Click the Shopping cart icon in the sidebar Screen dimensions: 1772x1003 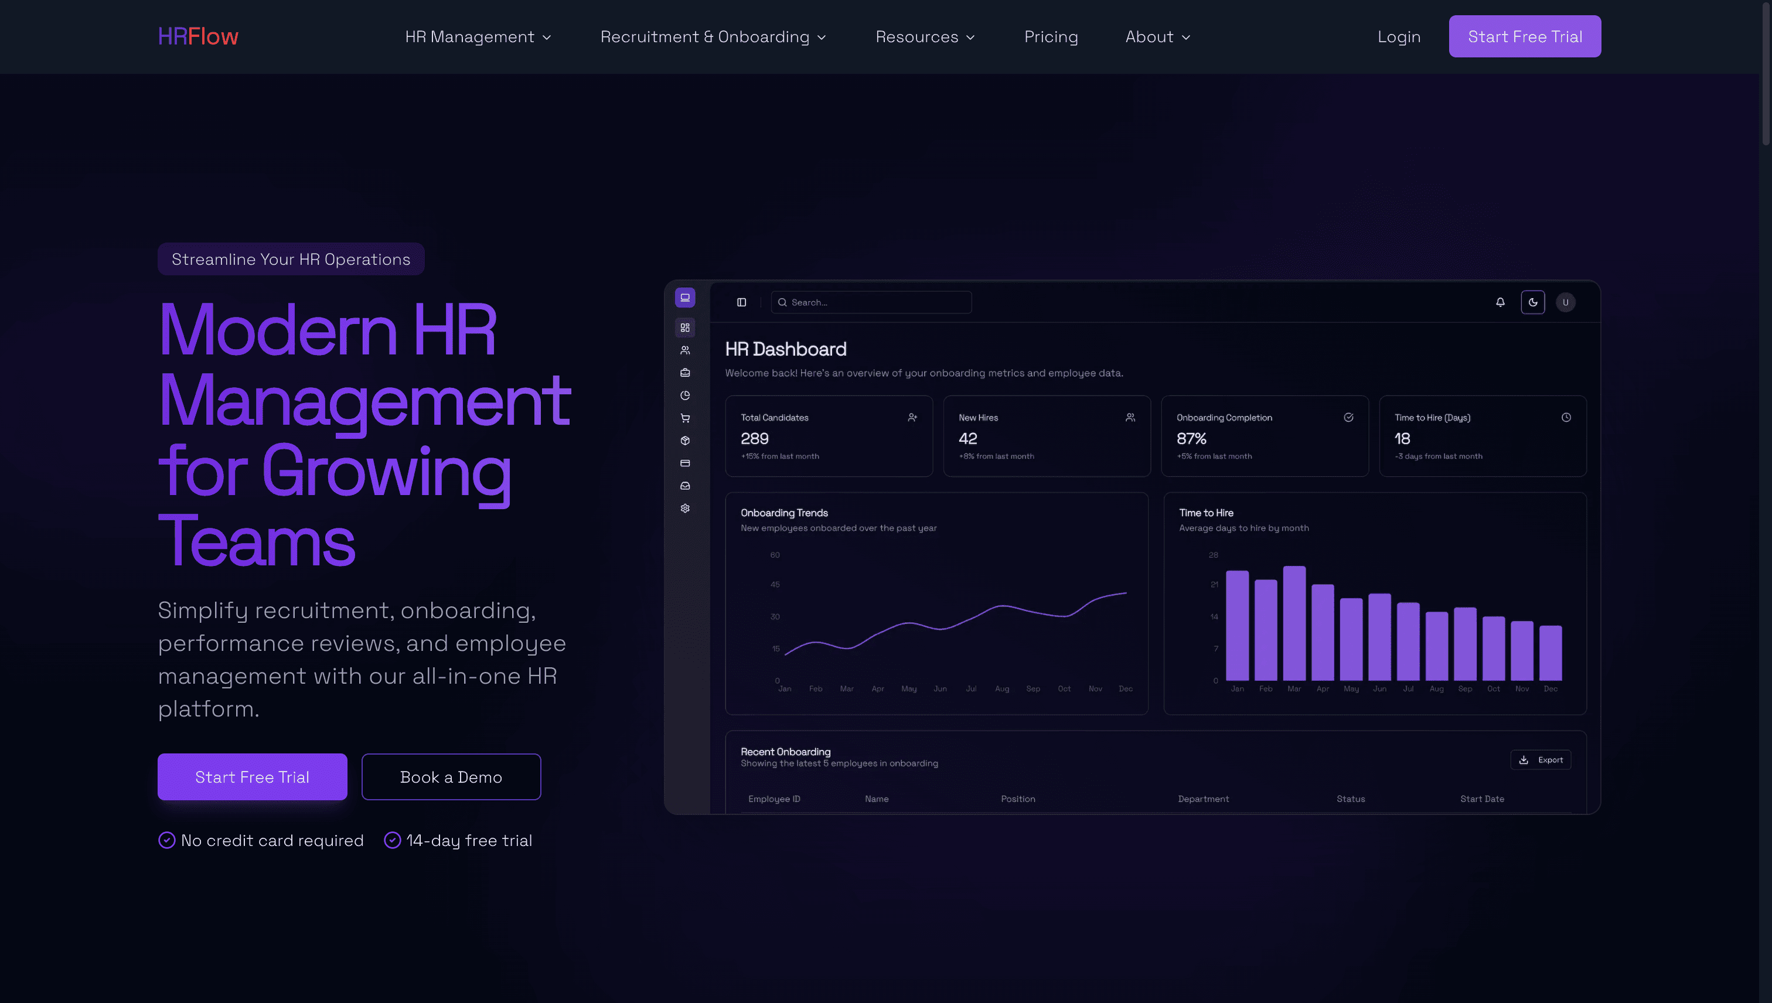click(x=685, y=418)
